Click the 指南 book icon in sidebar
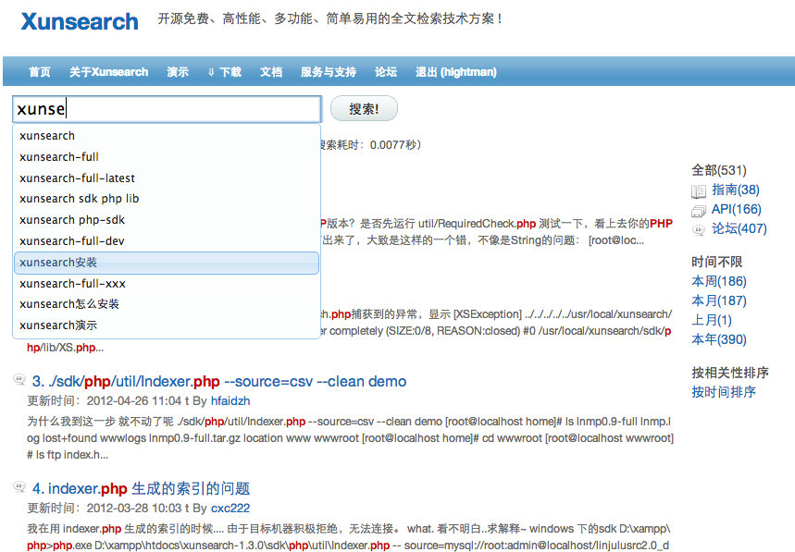This screenshot has width=795, height=552. 699,190
